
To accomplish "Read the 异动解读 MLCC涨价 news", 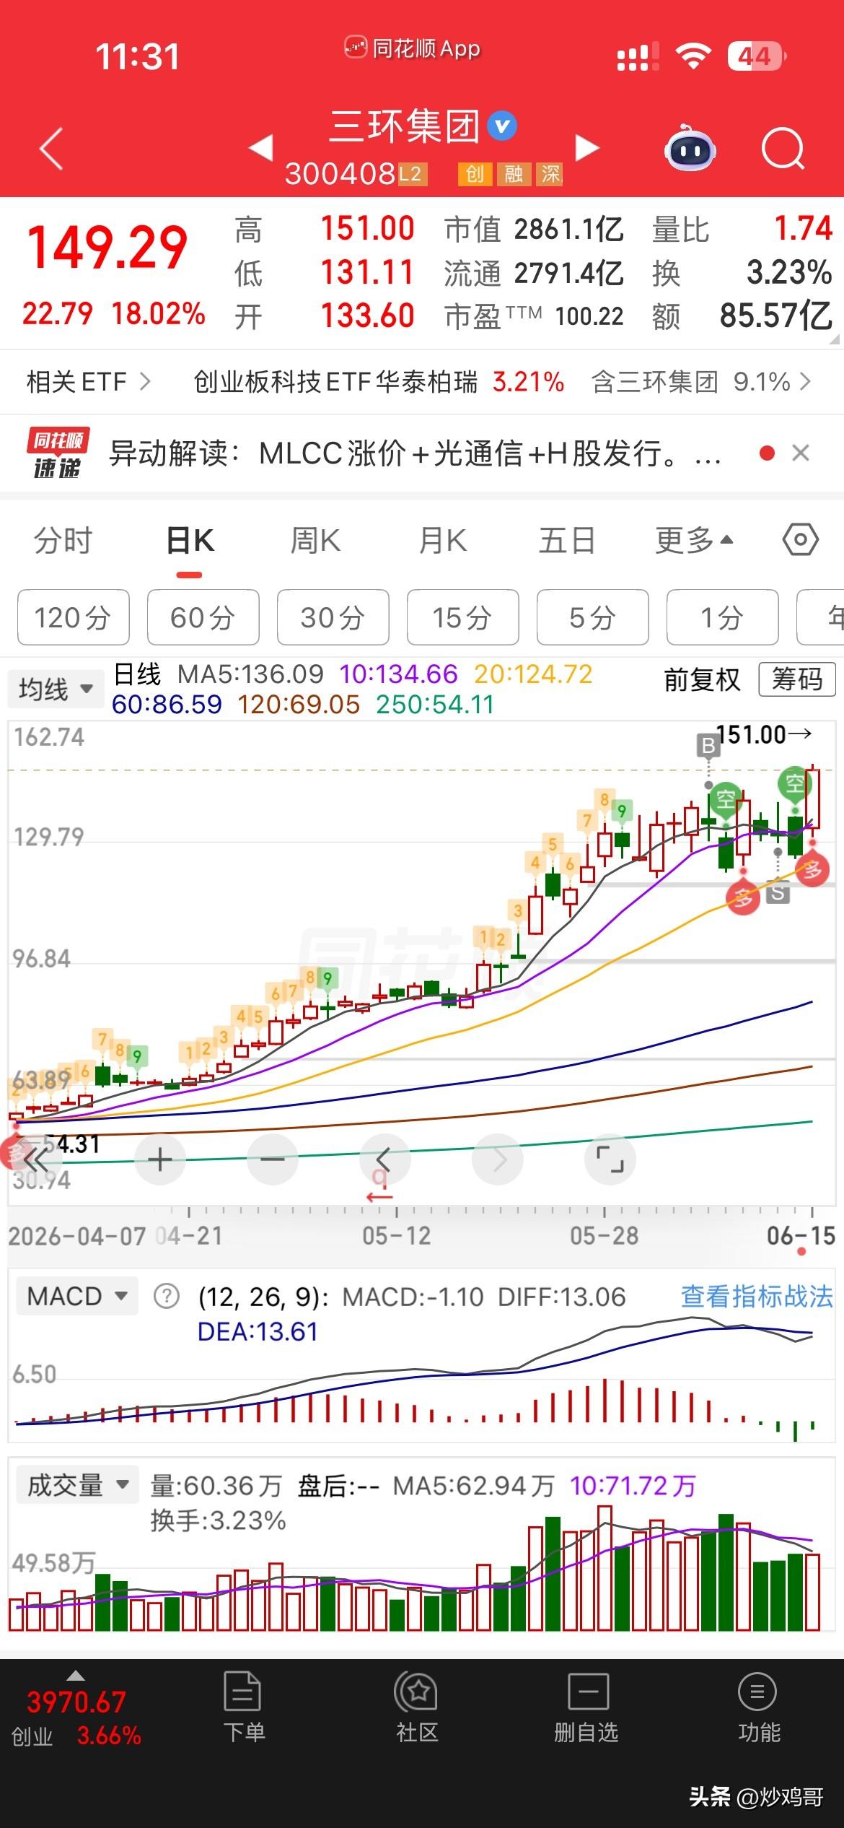I will coord(415,453).
